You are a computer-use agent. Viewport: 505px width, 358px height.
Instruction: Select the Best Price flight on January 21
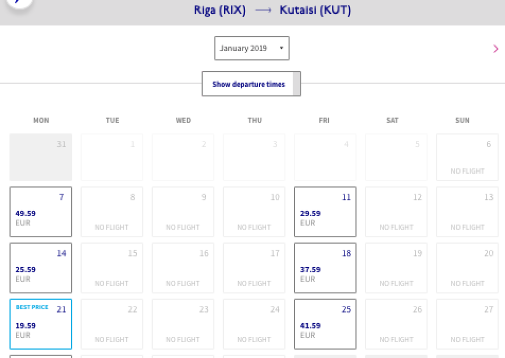tap(41, 324)
